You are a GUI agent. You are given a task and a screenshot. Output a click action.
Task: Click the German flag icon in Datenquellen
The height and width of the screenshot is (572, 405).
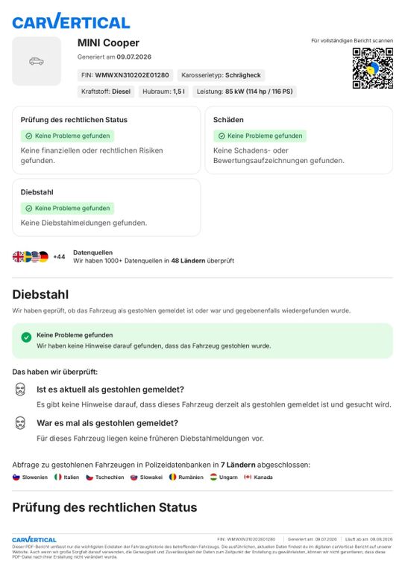pos(43,257)
